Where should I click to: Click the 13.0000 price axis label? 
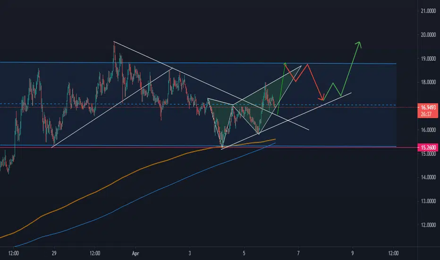click(428, 201)
